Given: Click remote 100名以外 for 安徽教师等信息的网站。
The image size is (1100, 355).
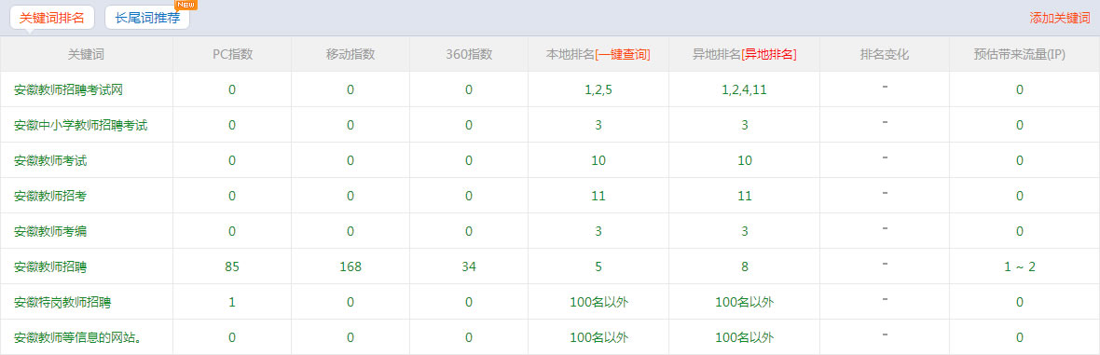Looking at the screenshot, I should (x=744, y=337).
